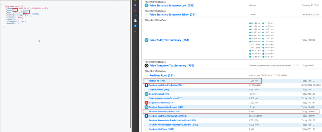This screenshot has width=322, height=132.
Task: Click the gear icon beside Price Tomorrow TextSummary
Action: 147,66
